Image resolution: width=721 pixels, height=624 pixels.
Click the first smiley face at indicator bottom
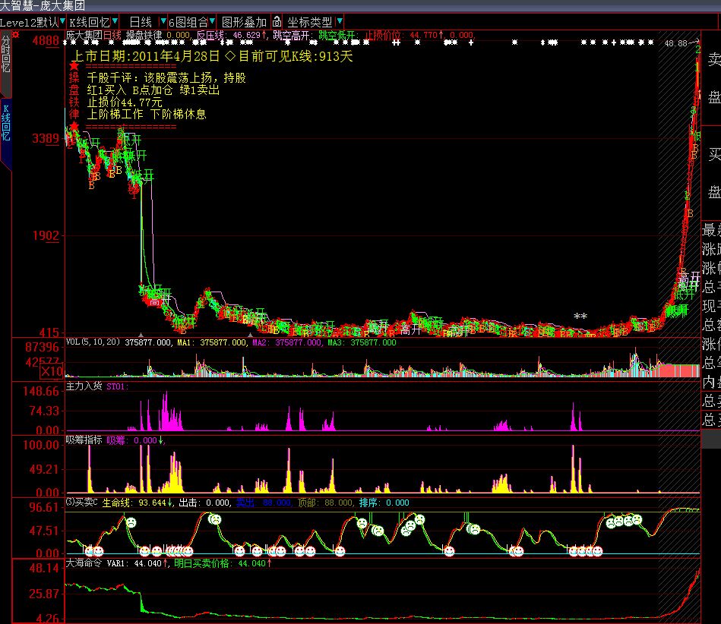point(88,550)
